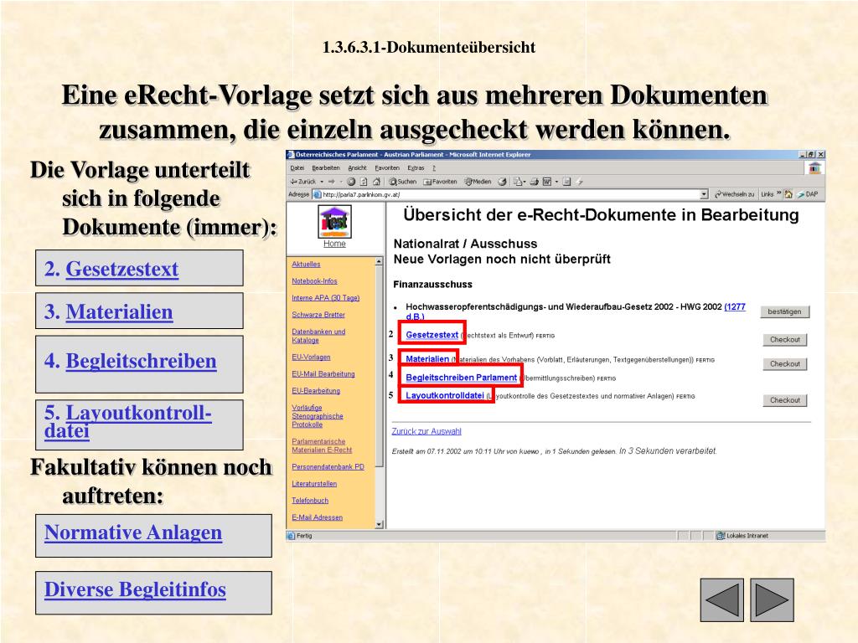This screenshot has width=858, height=643.
Task: Open Notebook-Infos sidebar link
Action: pos(314,281)
